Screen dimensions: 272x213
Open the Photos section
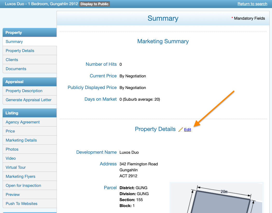tap(12, 149)
